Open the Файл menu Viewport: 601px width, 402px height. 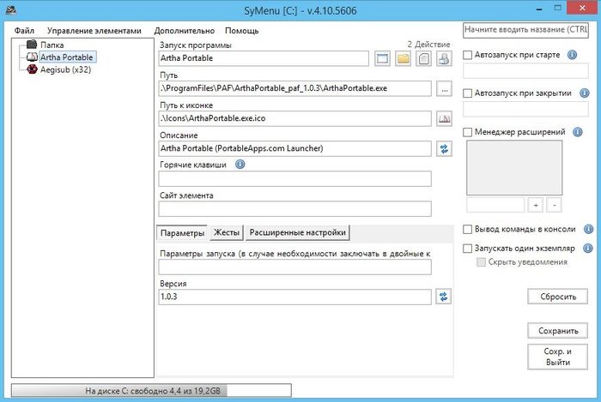pos(24,31)
